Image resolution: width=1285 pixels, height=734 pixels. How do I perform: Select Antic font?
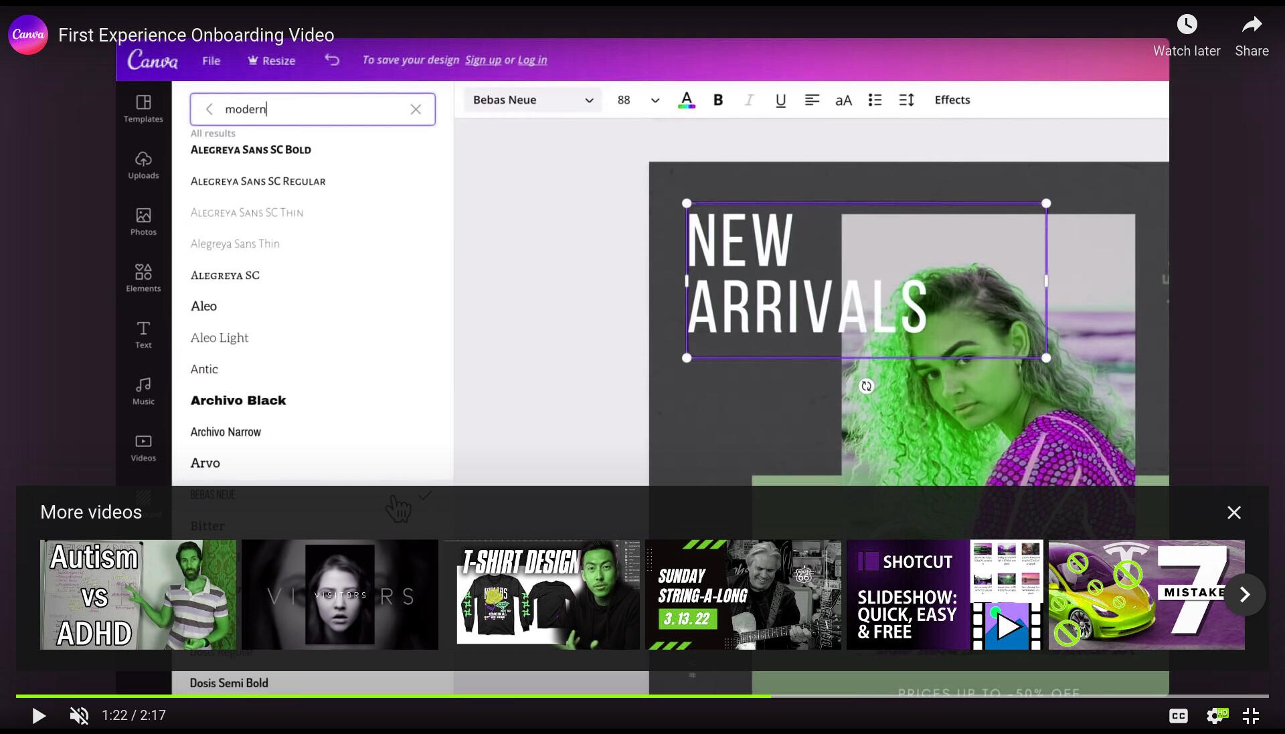click(x=204, y=369)
